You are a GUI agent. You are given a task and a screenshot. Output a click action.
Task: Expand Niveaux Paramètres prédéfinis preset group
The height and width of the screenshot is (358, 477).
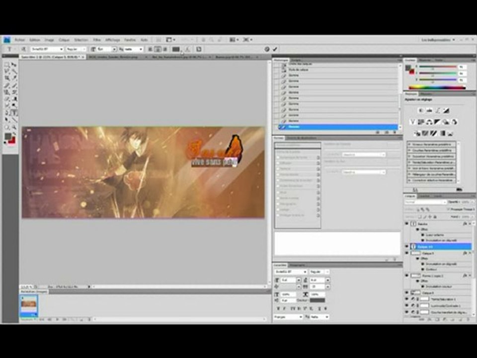click(x=409, y=144)
